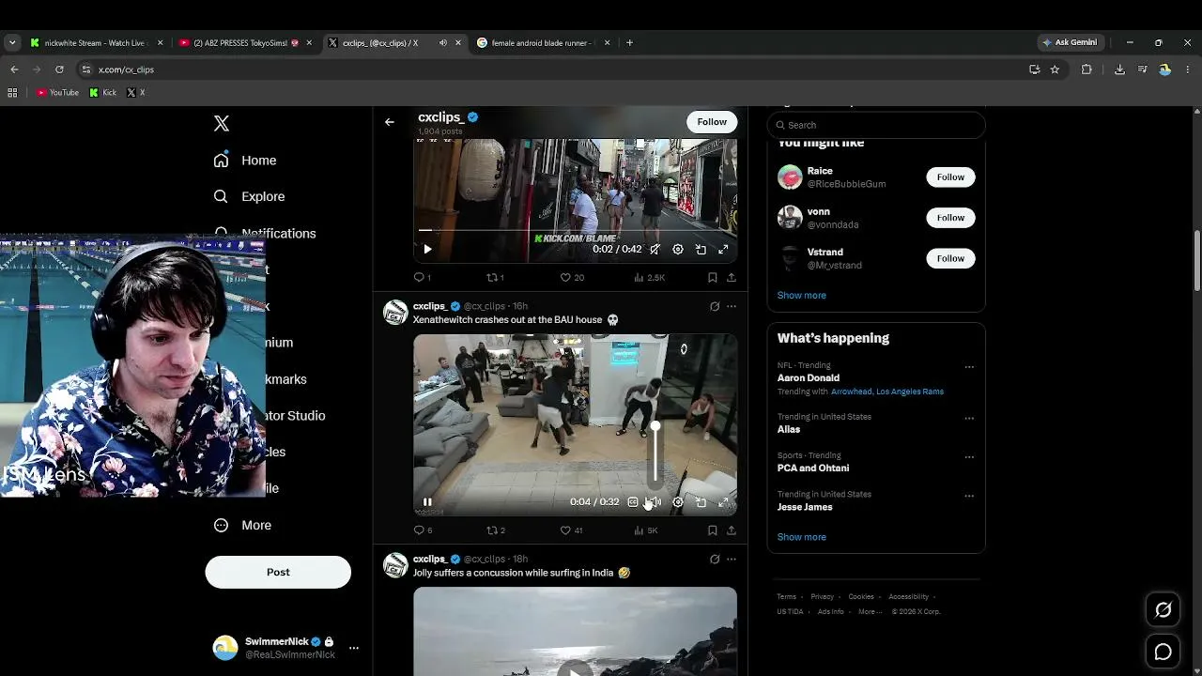Image resolution: width=1202 pixels, height=676 pixels.
Task: Mute the BAU house video
Action: coord(655,502)
